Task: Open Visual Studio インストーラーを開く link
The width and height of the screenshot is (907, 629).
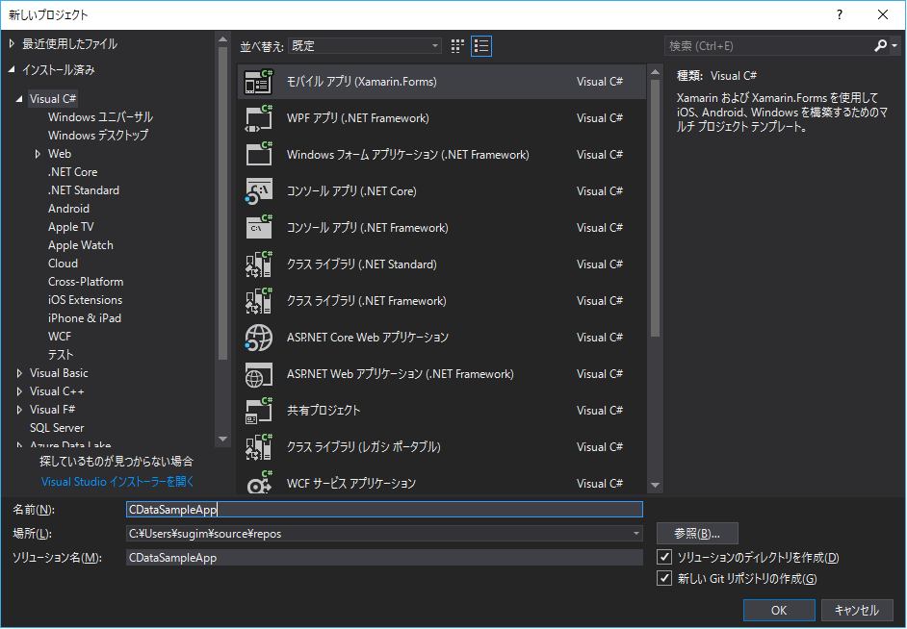Action: coord(117,482)
